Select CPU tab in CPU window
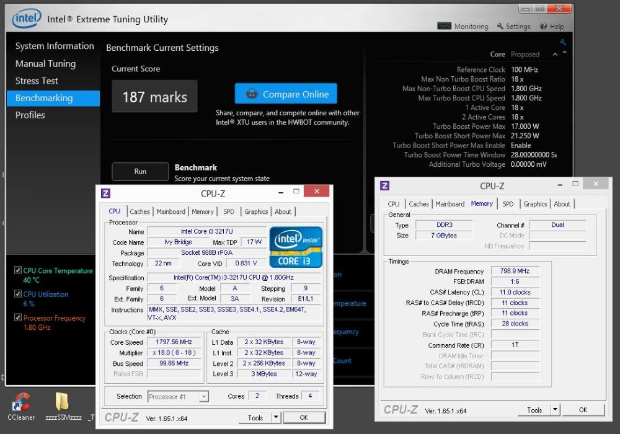 click(x=114, y=211)
